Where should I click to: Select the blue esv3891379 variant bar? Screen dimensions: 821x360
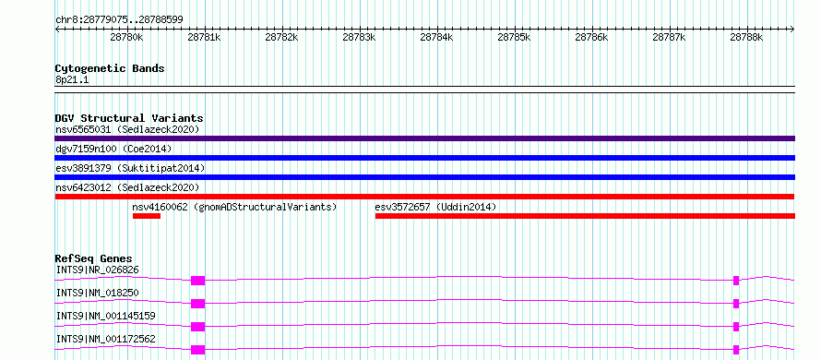click(424, 177)
